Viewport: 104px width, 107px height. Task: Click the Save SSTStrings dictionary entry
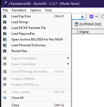click(x=36, y=72)
